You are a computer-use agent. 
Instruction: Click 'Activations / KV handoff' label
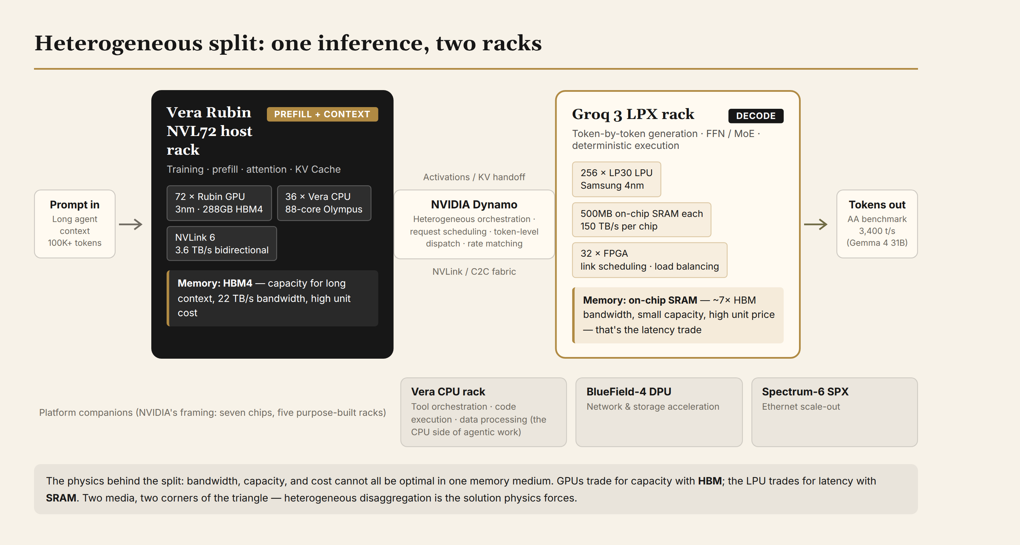474,177
